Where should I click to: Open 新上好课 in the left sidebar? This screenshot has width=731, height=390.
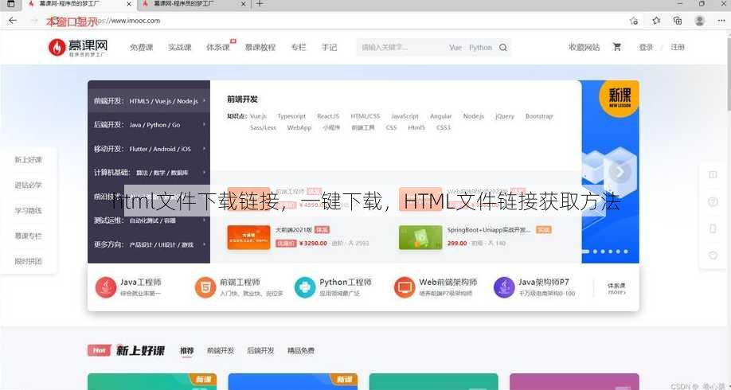click(28, 160)
